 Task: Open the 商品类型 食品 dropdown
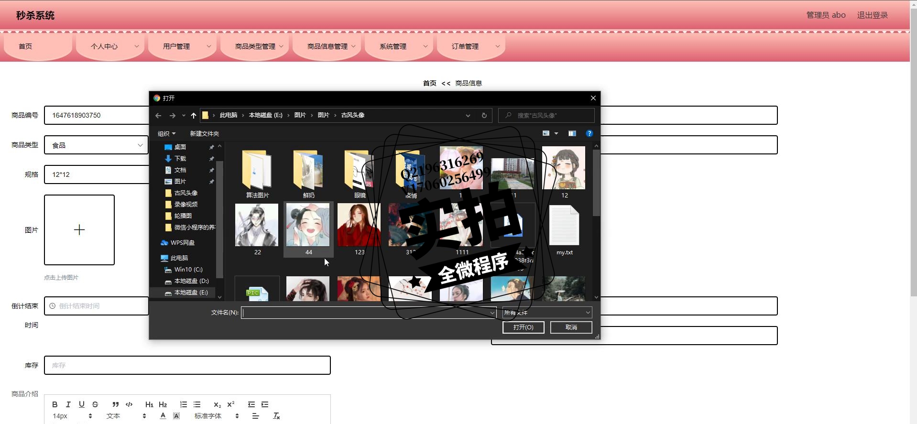[96, 145]
